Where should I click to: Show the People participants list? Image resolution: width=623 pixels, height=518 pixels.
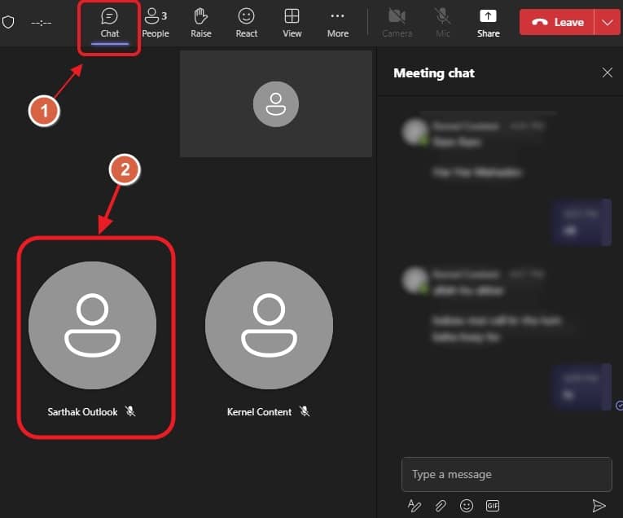coord(156,24)
